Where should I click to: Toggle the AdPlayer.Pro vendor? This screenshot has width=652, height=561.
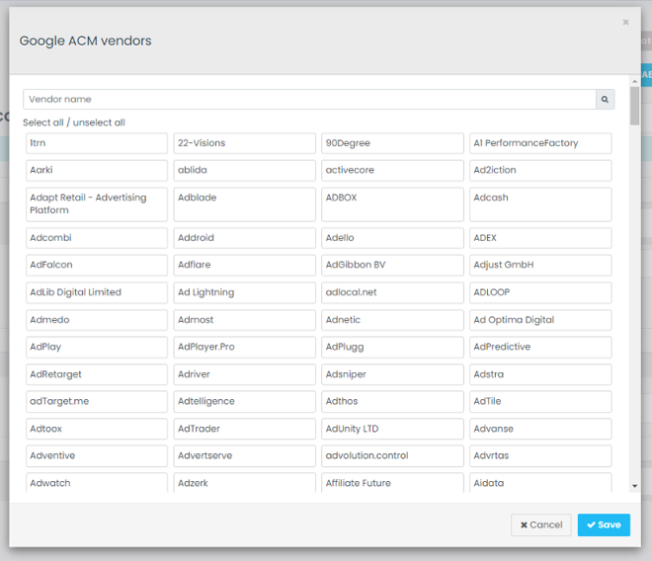click(x=244, y=347)
